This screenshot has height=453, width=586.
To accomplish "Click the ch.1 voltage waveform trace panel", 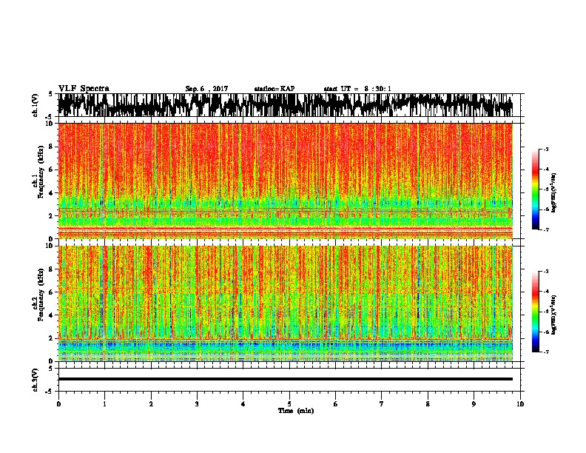I will pyautogui.click(x=285, y=105).
